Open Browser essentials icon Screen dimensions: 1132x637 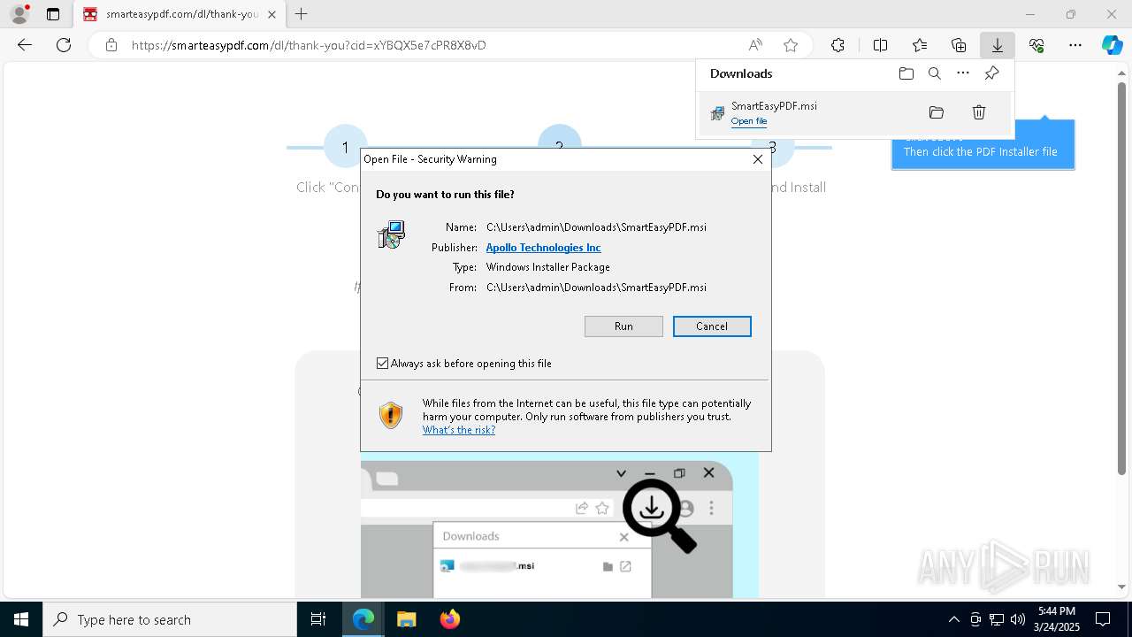[x=1036, y=45]
